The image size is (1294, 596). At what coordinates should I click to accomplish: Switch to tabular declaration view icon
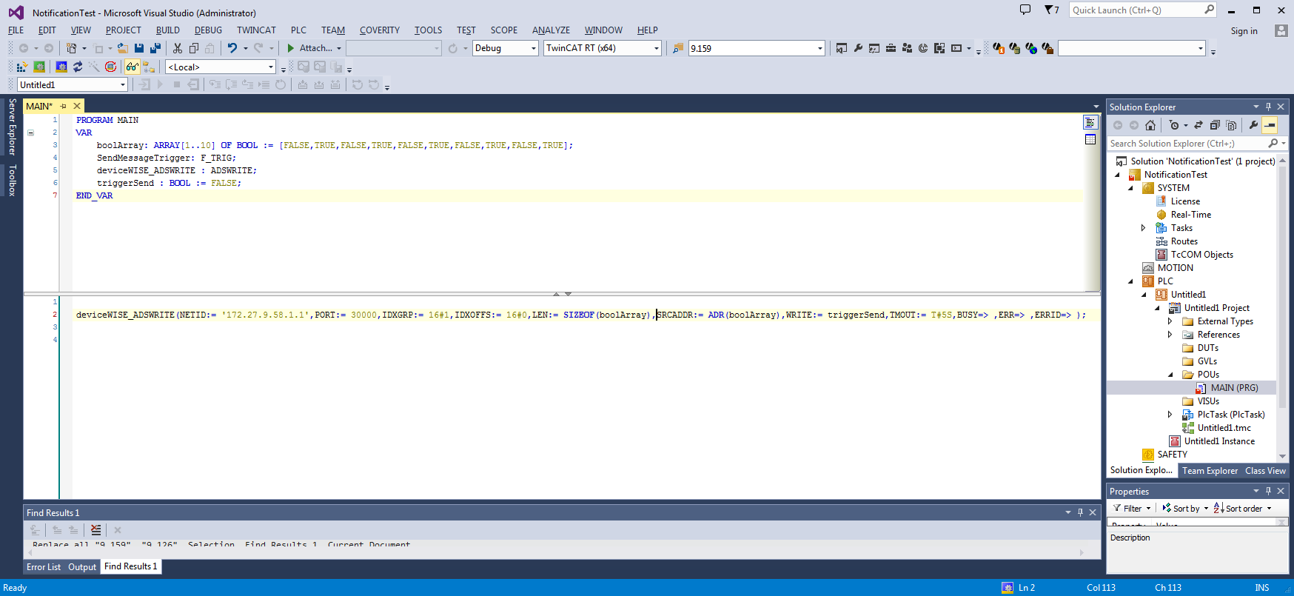coord(1090,139)
